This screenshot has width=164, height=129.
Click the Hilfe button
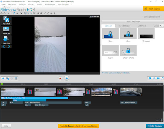click(x=6, y=126)
